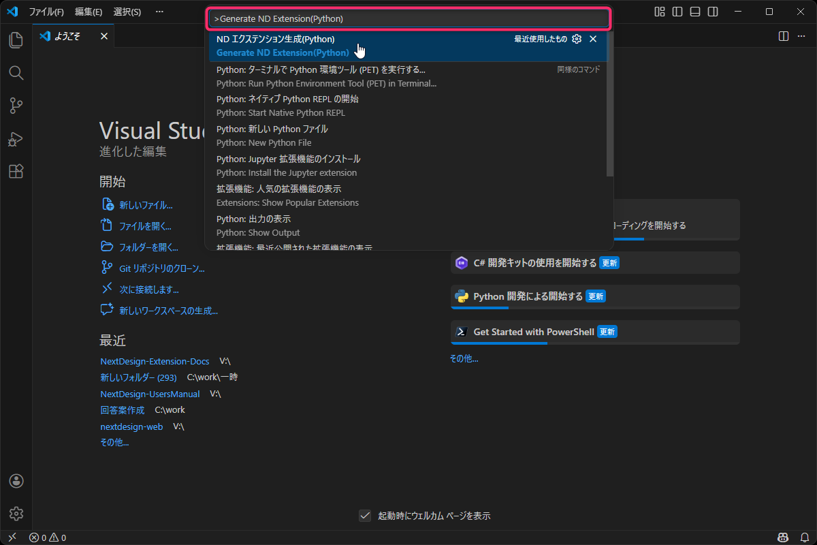
Task: Click the remote window indicator in status bar
Action: coord(12,538)
